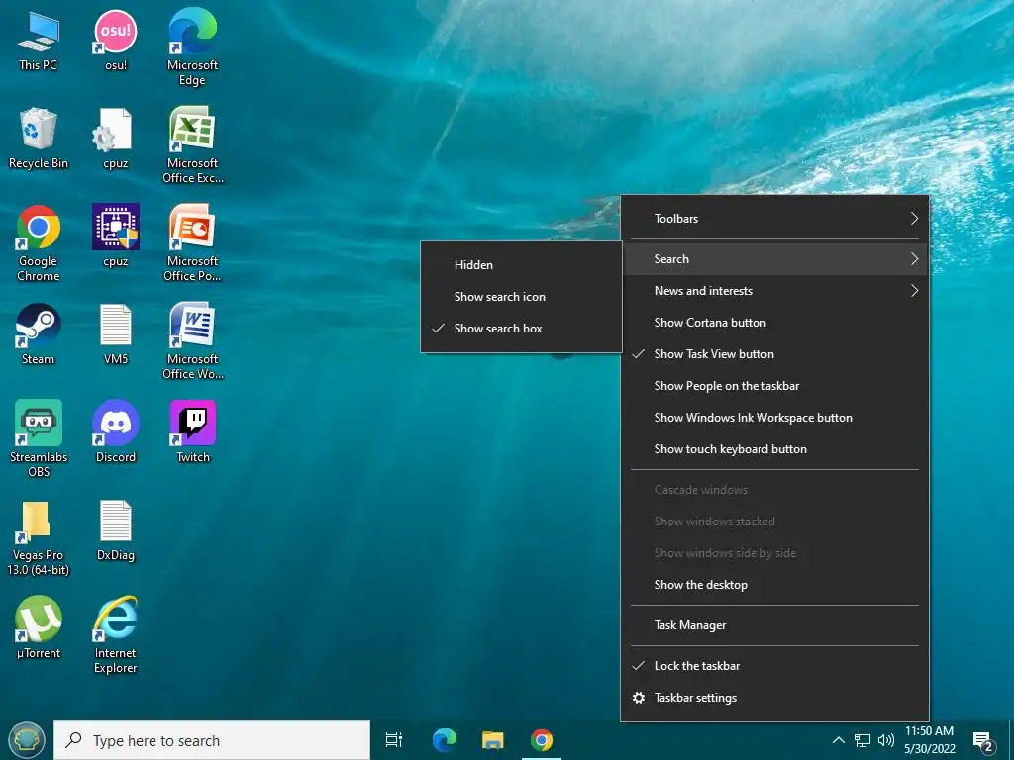Open the volume tray icon

tap(886, 740)
